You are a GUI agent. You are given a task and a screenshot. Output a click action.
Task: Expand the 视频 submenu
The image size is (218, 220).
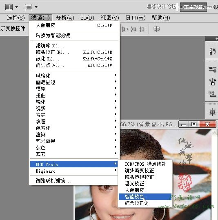pos(74,108)
